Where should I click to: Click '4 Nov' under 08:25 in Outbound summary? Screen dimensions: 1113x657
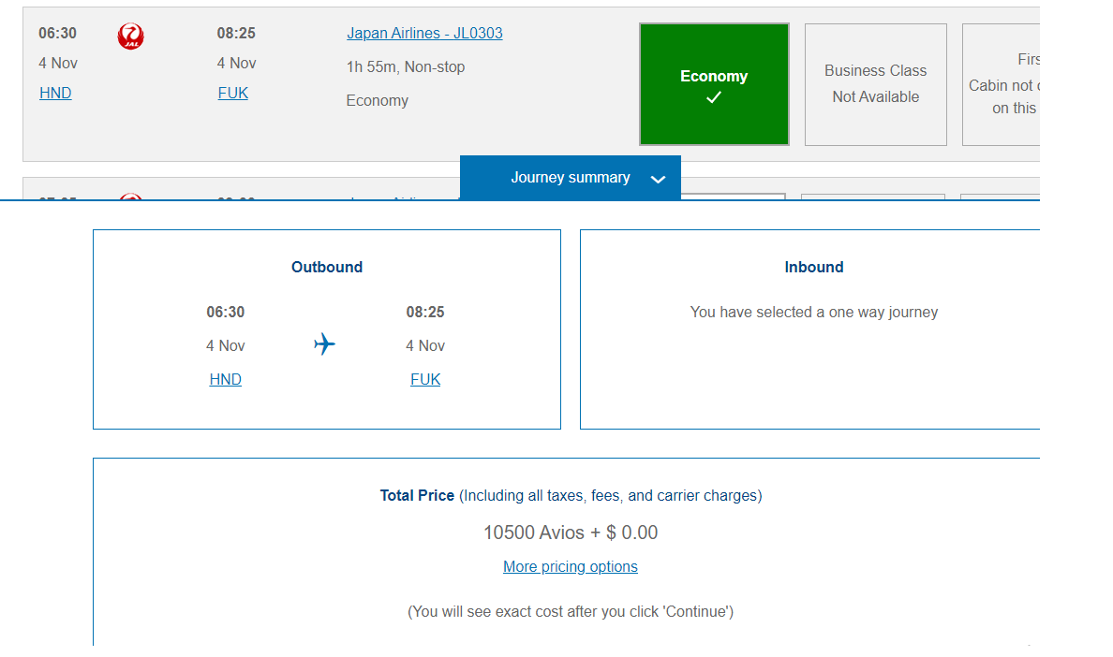(425, 346)
